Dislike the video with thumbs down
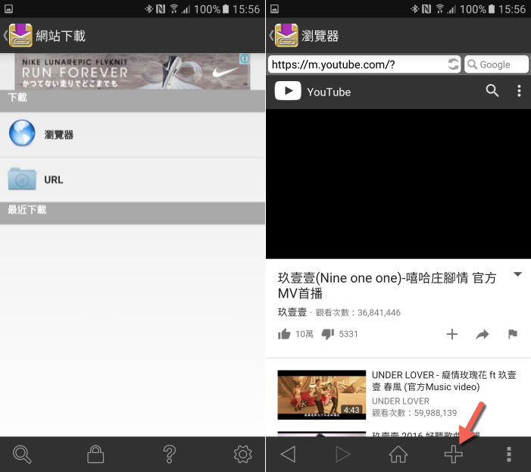 tap(328, 334)
